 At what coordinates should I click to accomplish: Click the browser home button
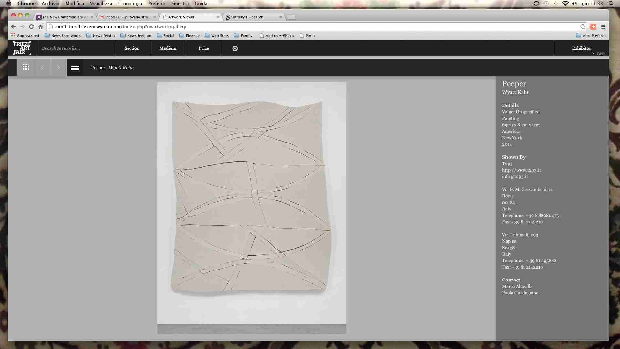pos(40,27)
